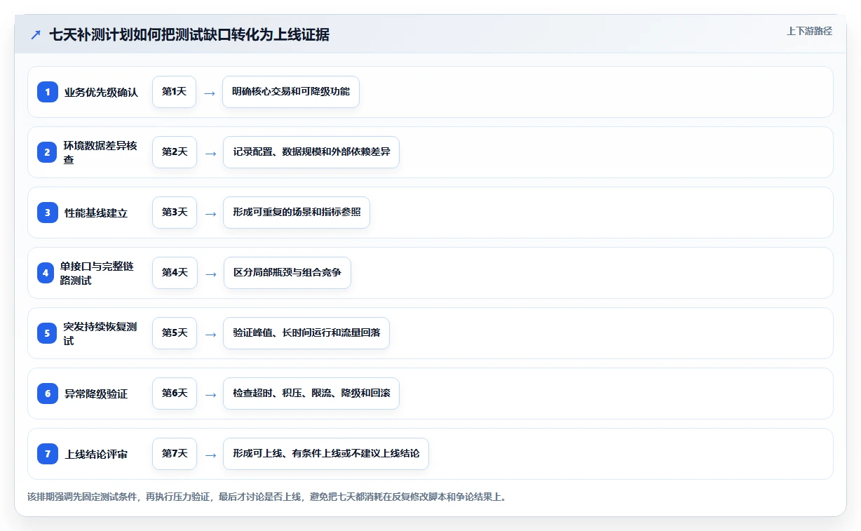Select the 第6天 chip
This screenshot has height=531, width=861.
pos(175,394)
